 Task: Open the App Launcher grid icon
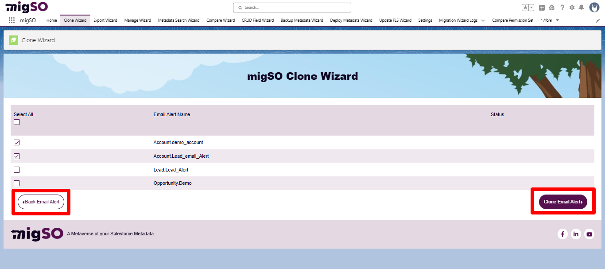pos(12,20)
